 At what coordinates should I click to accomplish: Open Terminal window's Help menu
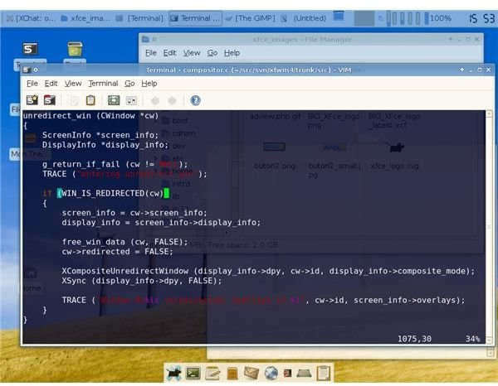click(149, 84)
